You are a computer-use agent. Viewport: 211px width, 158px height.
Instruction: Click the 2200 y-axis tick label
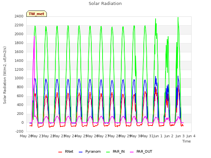click(19, 25)
